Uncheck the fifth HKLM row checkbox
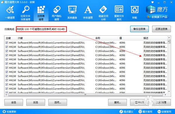 coord(7,59)
